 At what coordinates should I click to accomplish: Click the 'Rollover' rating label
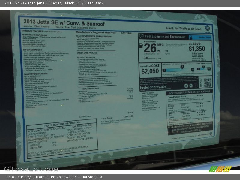click(172, 122)
